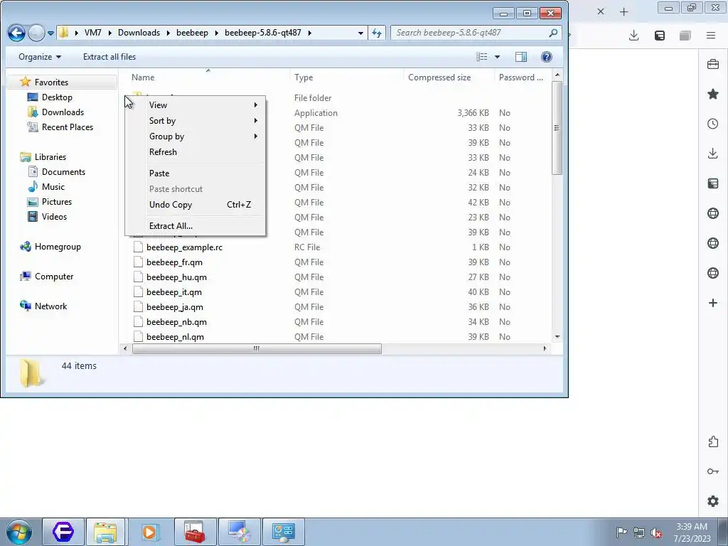728x546 pixels.
Task: Open bookmarks star in browser sidebar
Action: click(713, 95)
